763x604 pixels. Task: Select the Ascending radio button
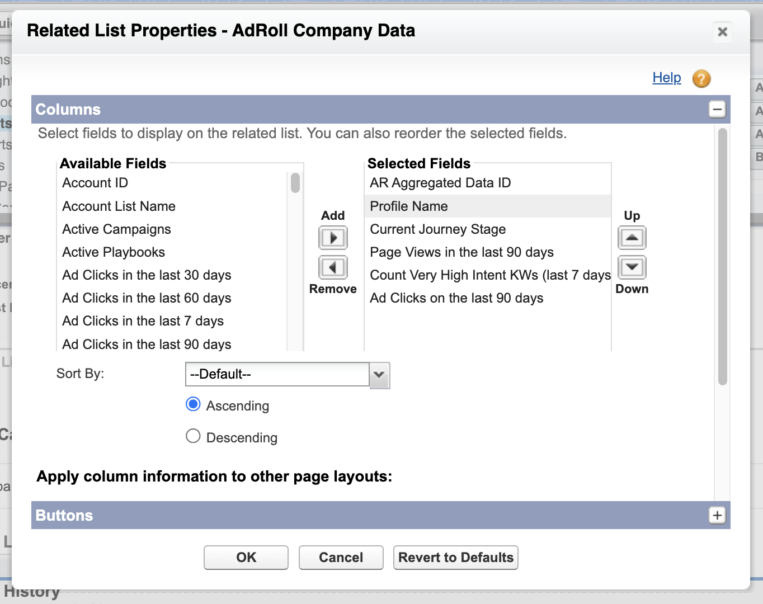(193, 404)
